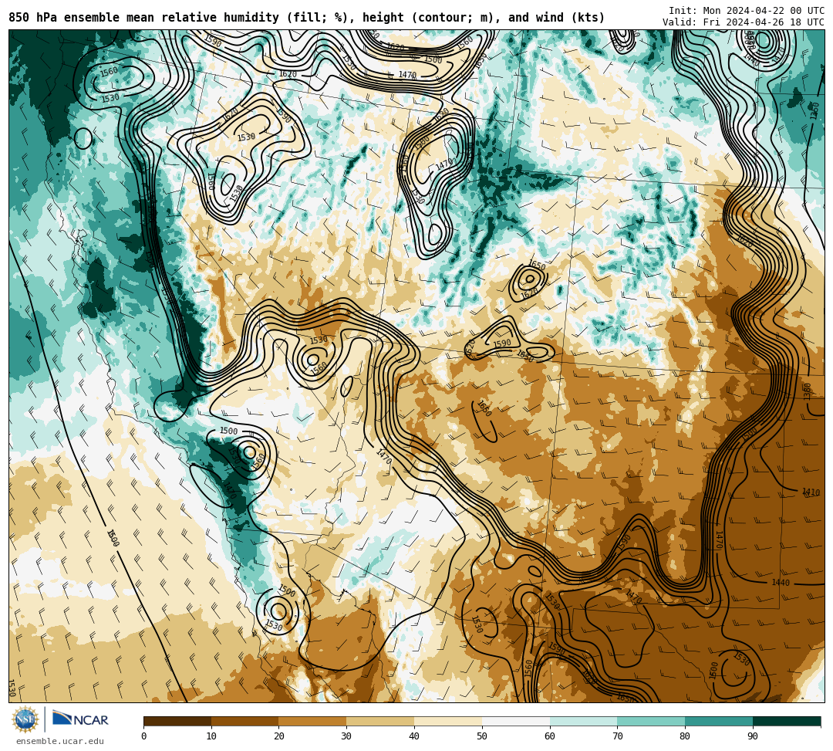Viewport: 833px width, 751px height.
Task: Click the colorbar tick label '20'
Action: point(279,736)
